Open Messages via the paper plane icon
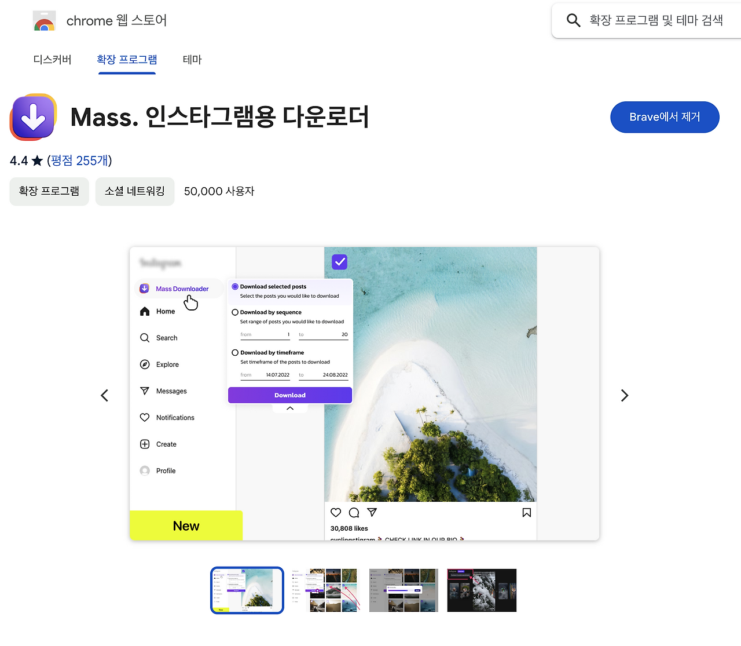Image resolution: width=741 pixels, height=646 pixels. 144,391
